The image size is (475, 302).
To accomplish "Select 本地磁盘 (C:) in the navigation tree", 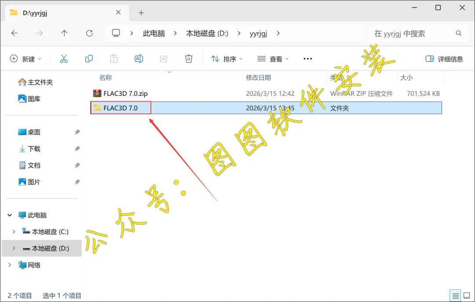I will coord(45,232).
